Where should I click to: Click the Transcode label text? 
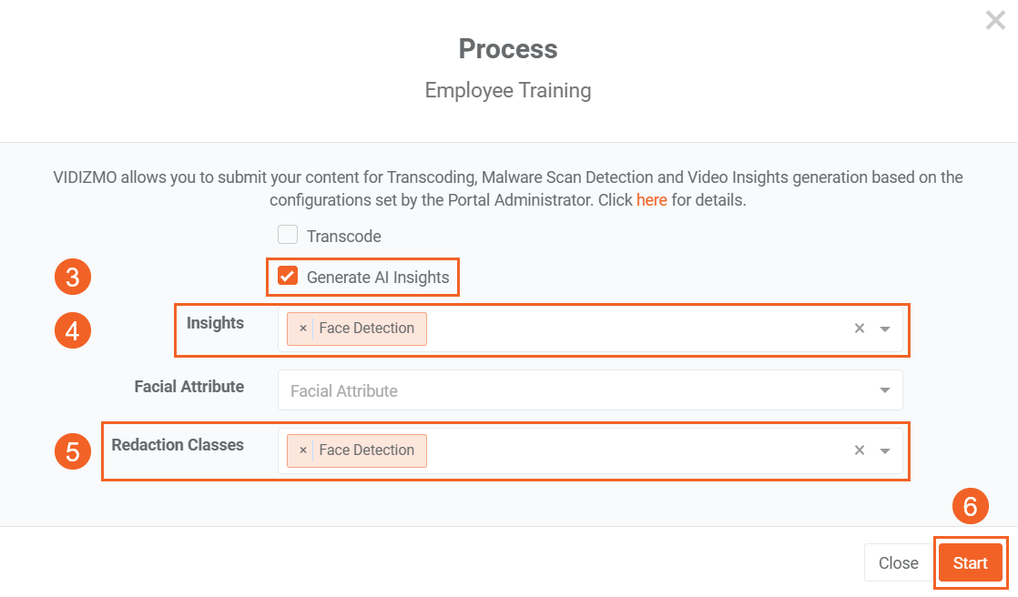pos(343,237)
